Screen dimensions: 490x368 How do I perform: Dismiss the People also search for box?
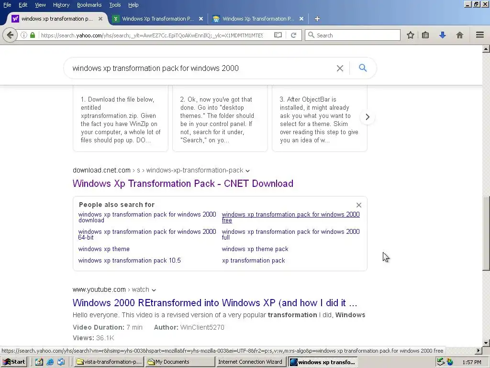(x=359, y=205)
